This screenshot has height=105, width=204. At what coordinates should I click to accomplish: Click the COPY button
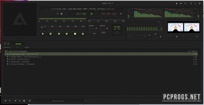[104, 34]
